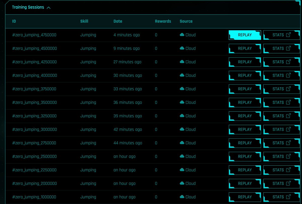The width and height of the screenshot is (302, 204).
Task: Click the '4 minutes ago' date cell
Action: 127,35
